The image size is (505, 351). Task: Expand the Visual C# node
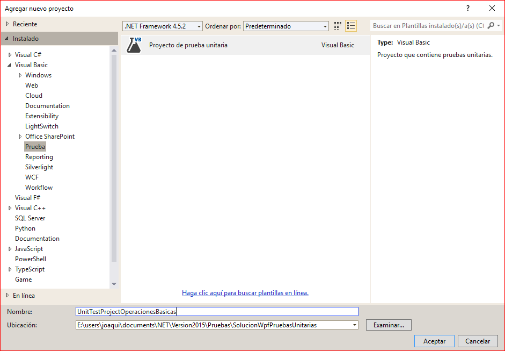tap(10, 55)
